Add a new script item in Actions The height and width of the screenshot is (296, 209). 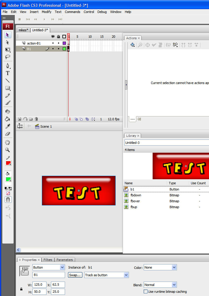[x=132, y=45]
